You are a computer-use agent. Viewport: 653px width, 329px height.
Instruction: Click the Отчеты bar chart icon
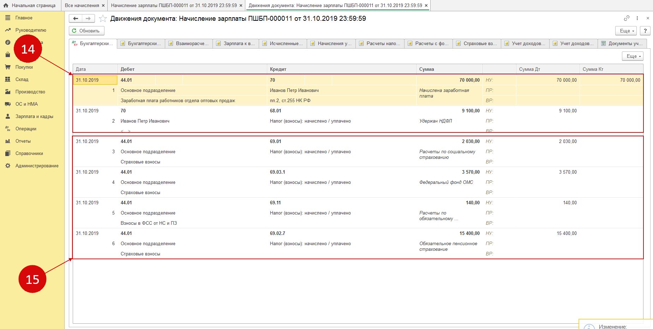click(x=8, y=141)
